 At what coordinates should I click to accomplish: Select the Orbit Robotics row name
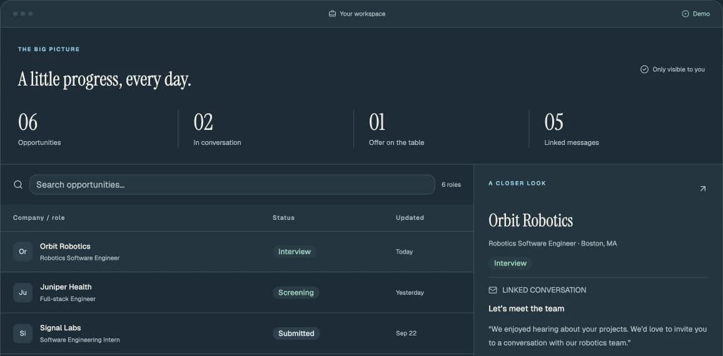click(x=65, y=247)
